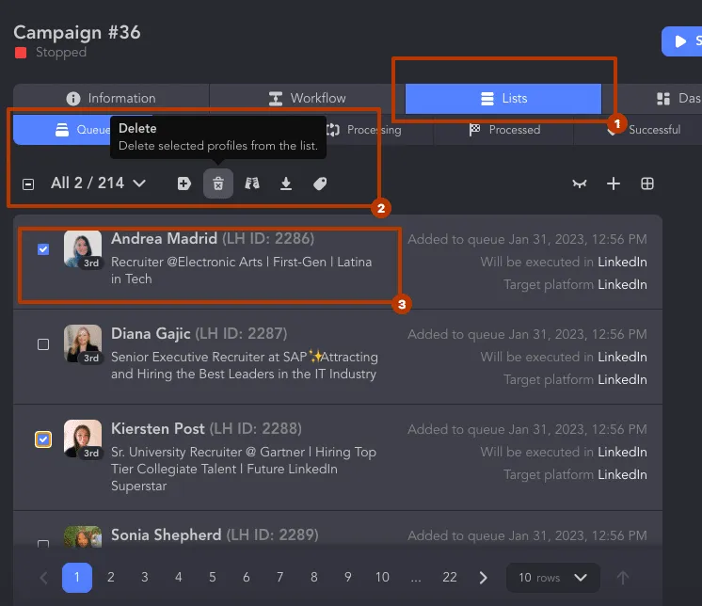Click the name Kiersten Post
The width and height of the screenshot is (702, 606).
point(158,429)
